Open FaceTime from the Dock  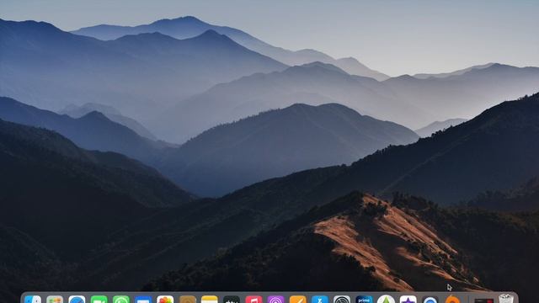point(99,300)
